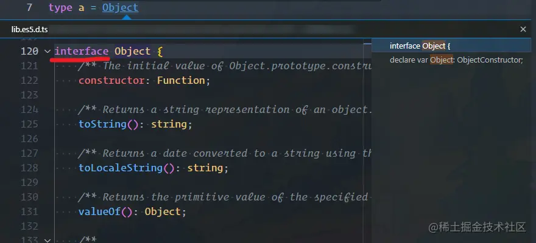Select the 'declare var Object: ObjectConstructor' entry
Screen dimensions: 536x243
point(456,60)
